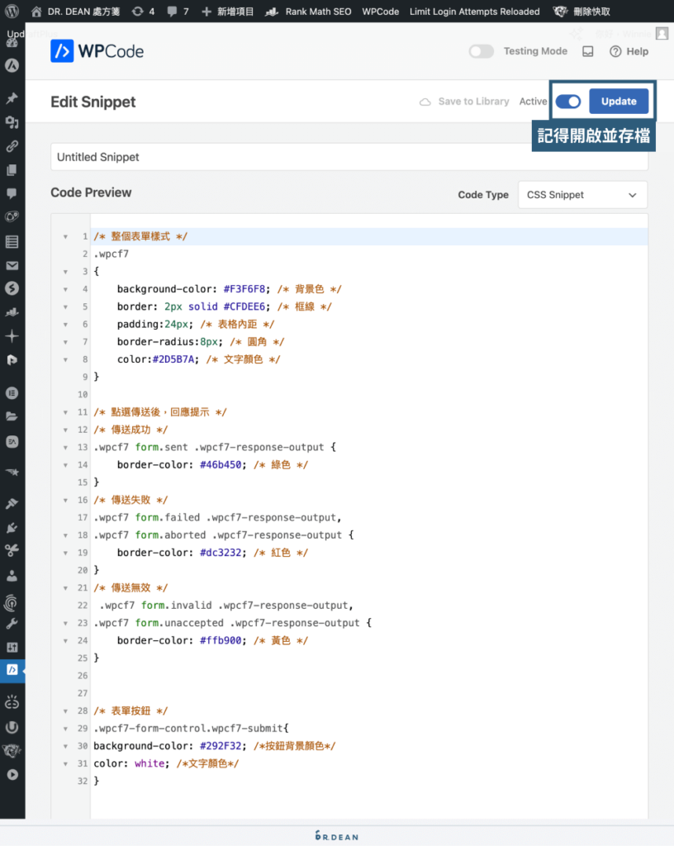Click the Update button

tap(619, 101)
